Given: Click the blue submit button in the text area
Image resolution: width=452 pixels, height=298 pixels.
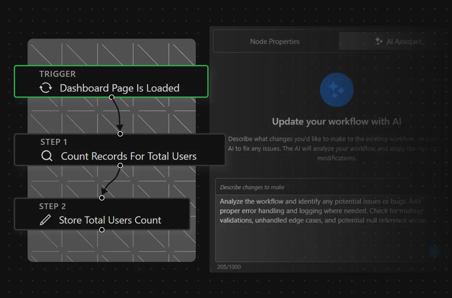Looking at the screenshot, I should tap(434, 251).
